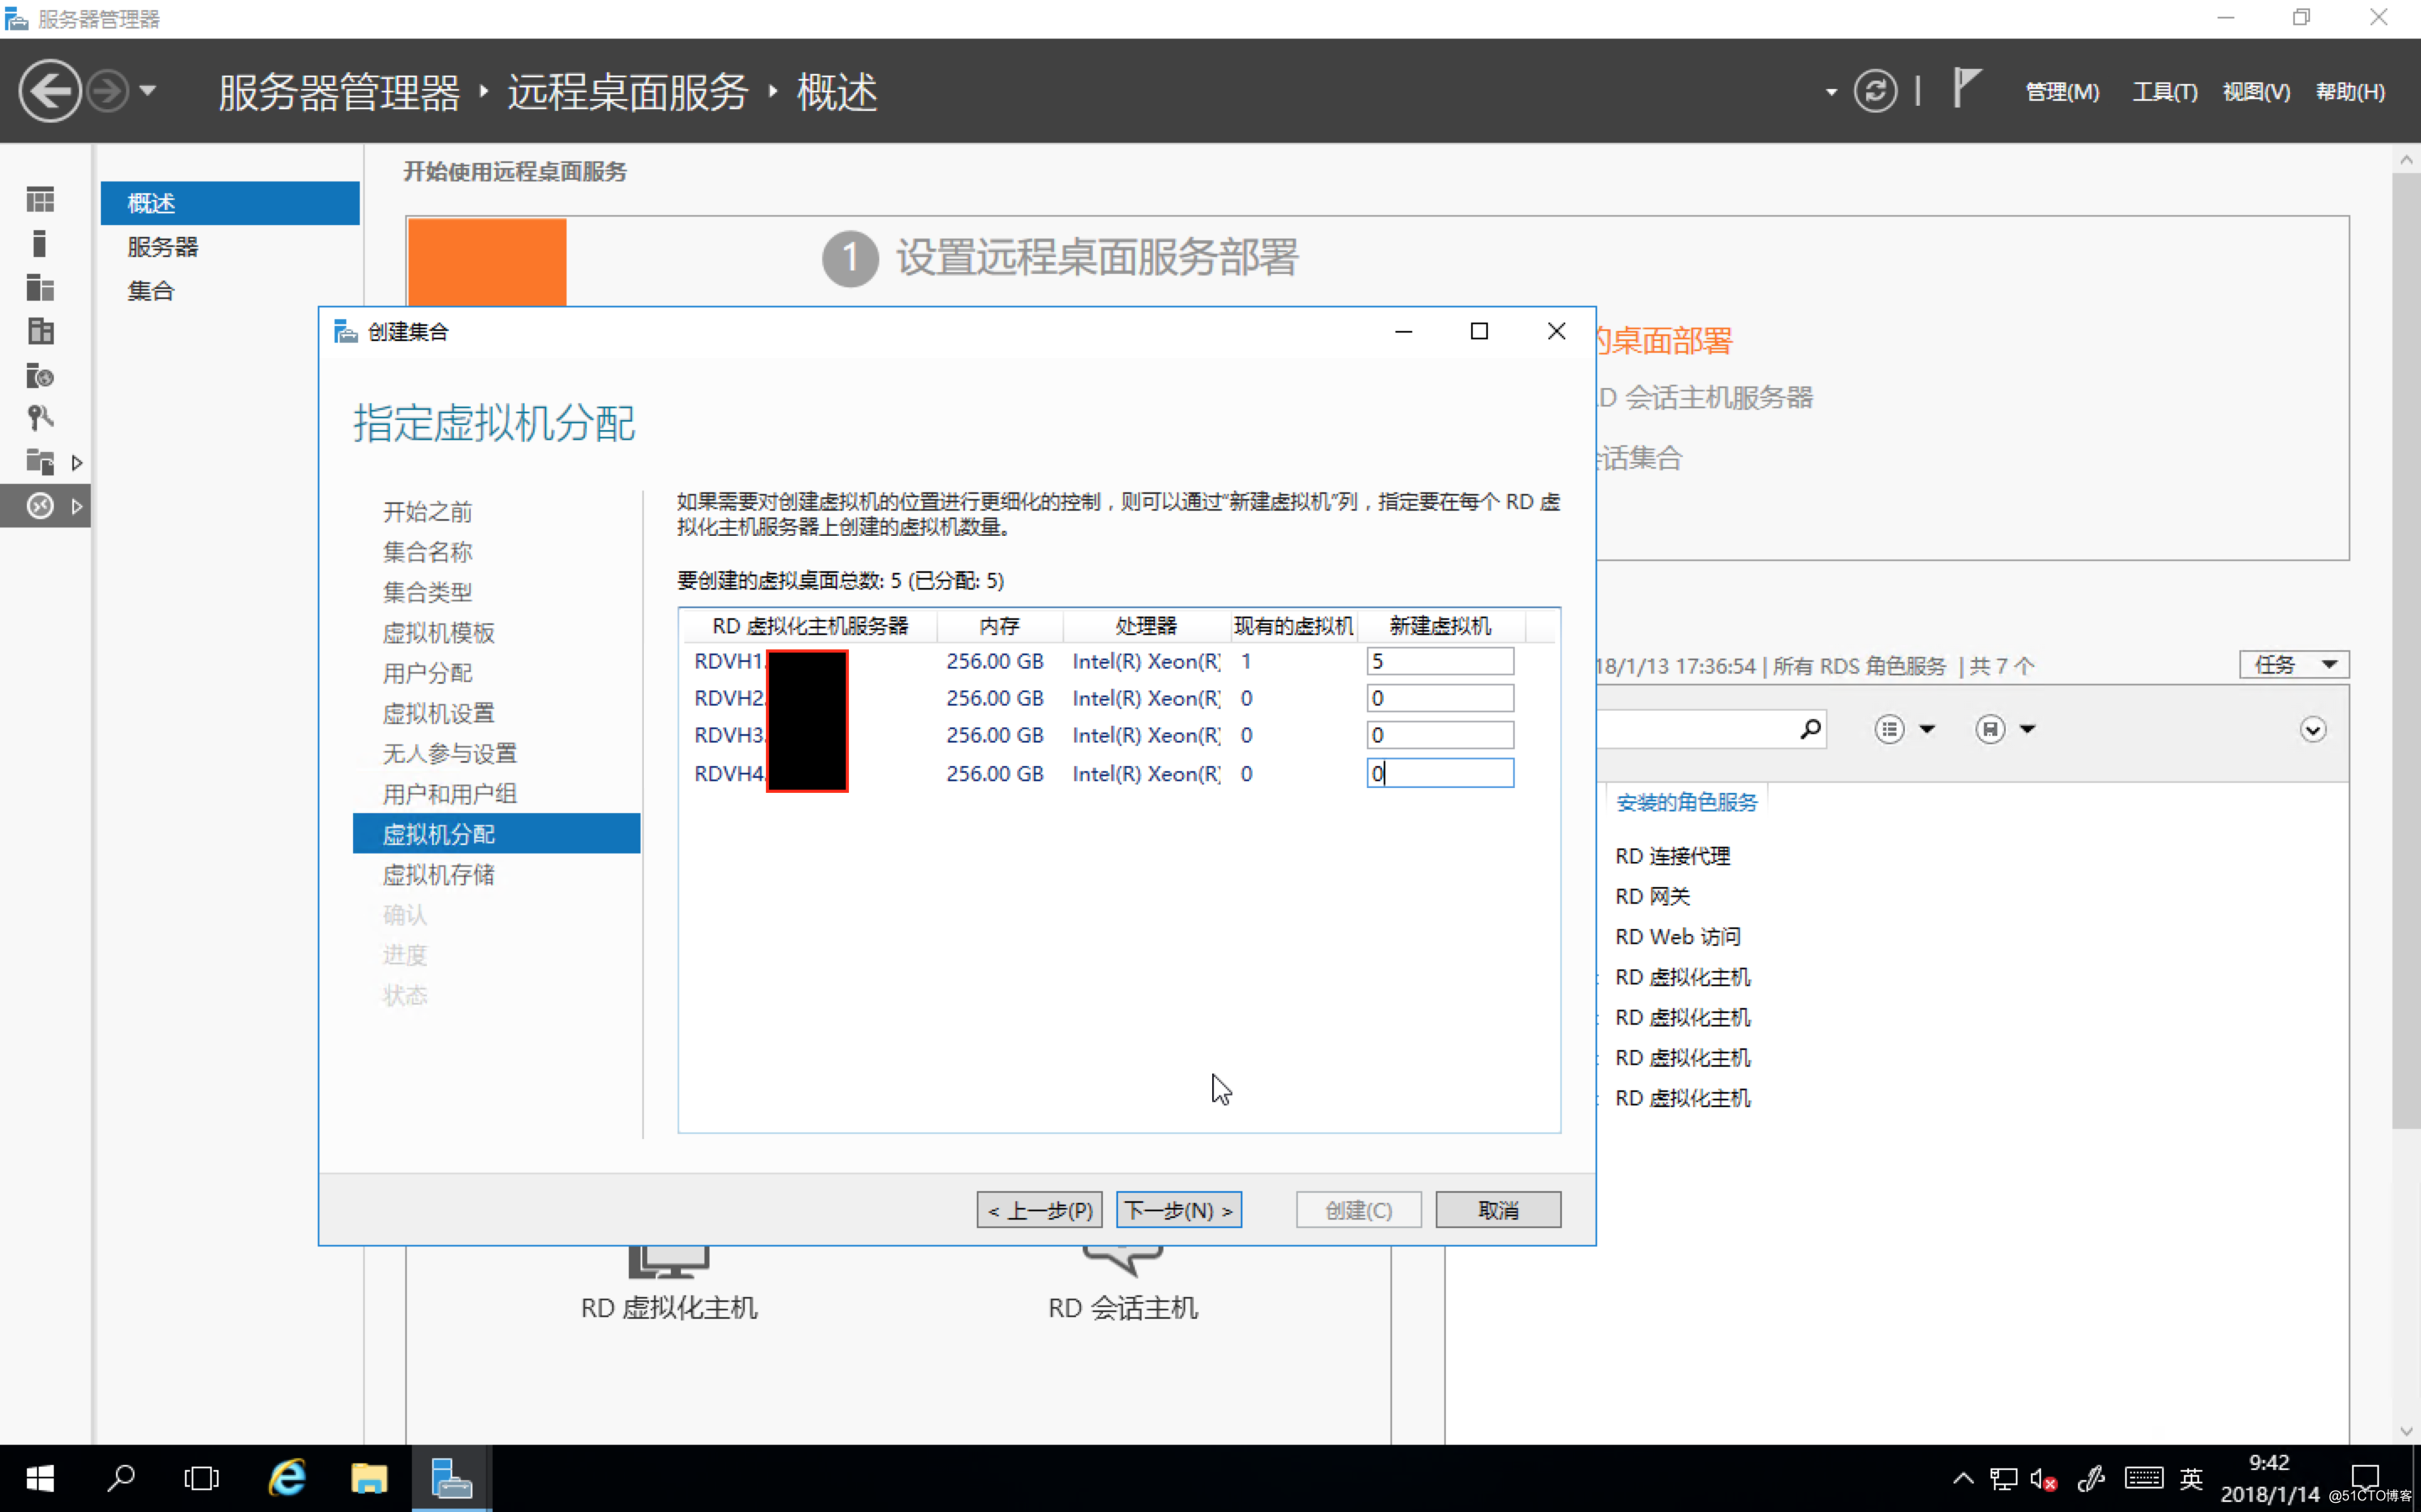Open the 工具(T) menu
Image resolution: width=2421 pixels, height=1512 pixels.
coord(2164,92)
